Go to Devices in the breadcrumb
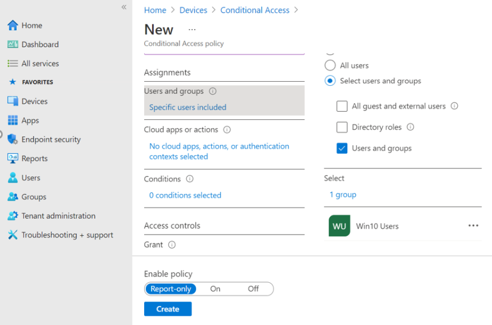The width and height of the screenshot is (492, 325). coord(193,10)
